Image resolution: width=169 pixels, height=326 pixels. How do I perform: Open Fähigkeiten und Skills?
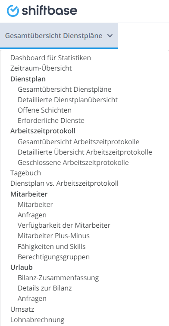click(x=52, y=247)
